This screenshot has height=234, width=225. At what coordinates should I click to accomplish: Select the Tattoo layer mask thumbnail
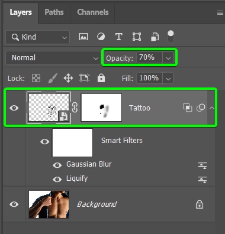click(x=101, y=108)
